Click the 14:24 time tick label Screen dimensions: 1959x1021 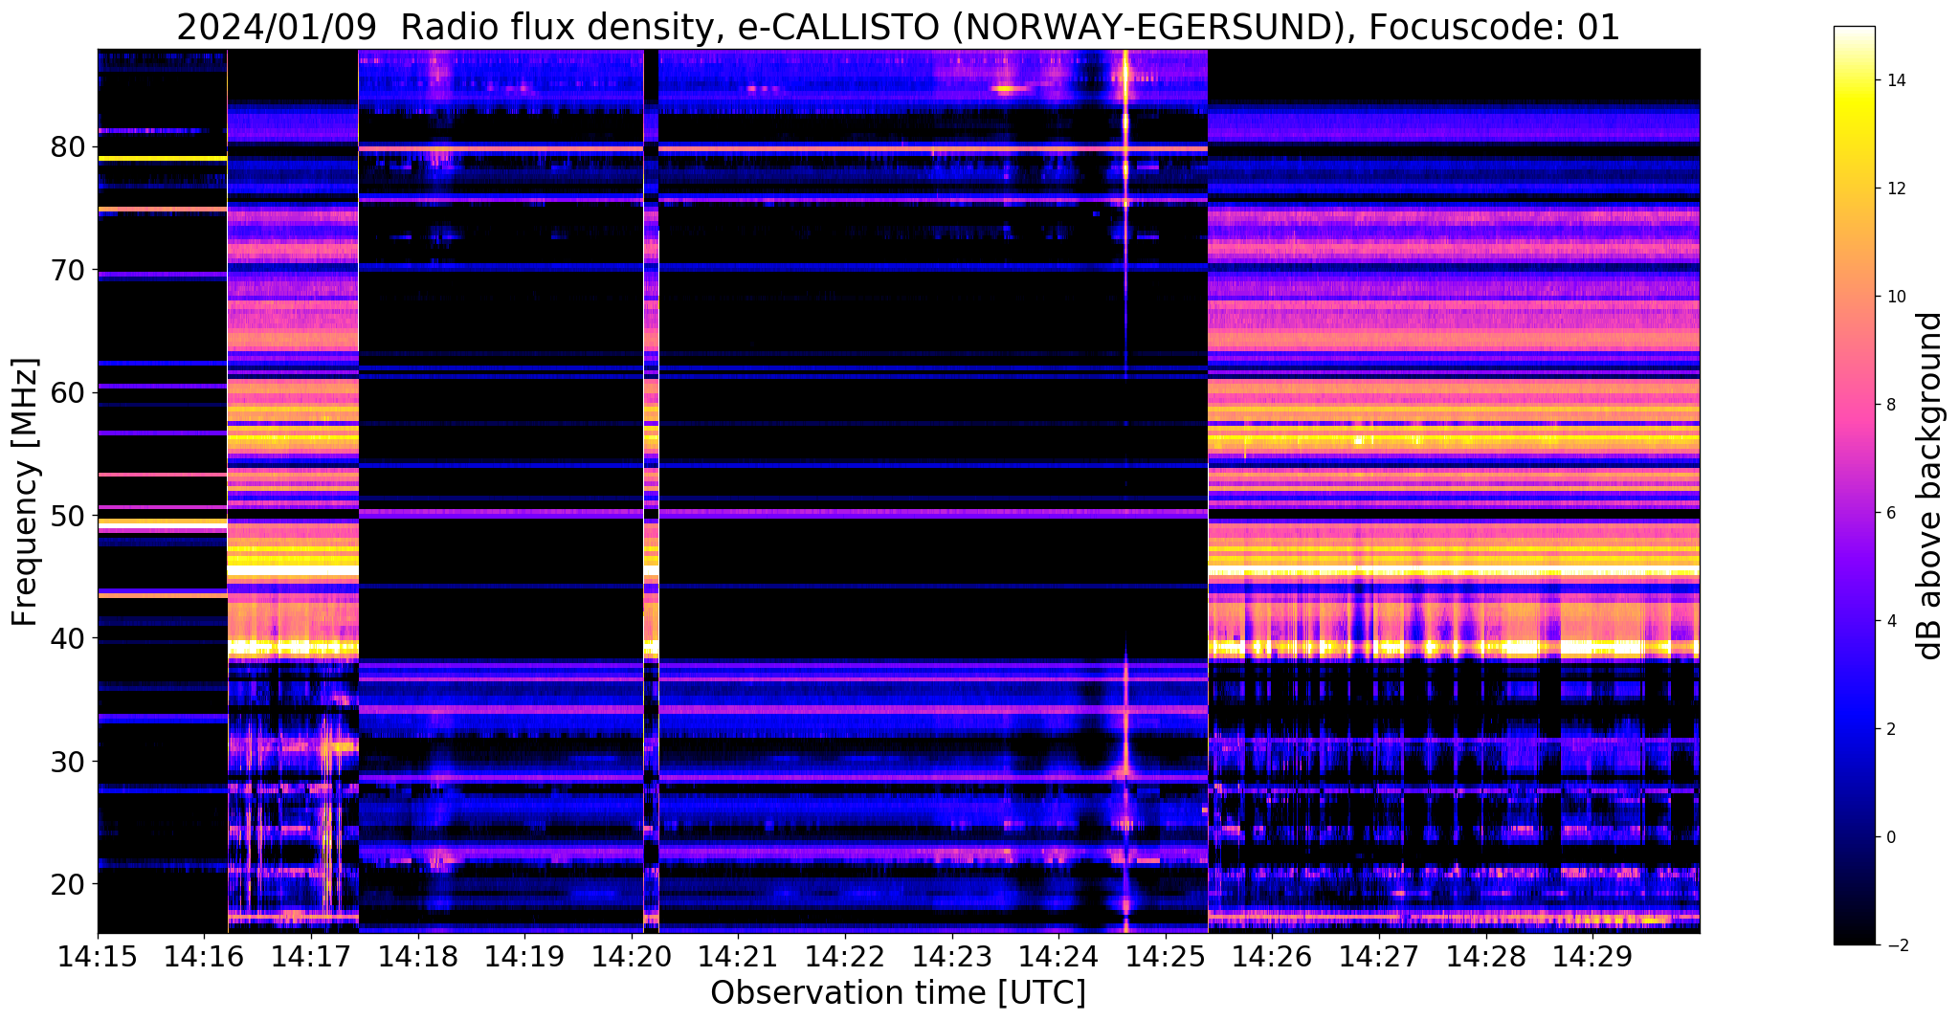coord(1059,956)
